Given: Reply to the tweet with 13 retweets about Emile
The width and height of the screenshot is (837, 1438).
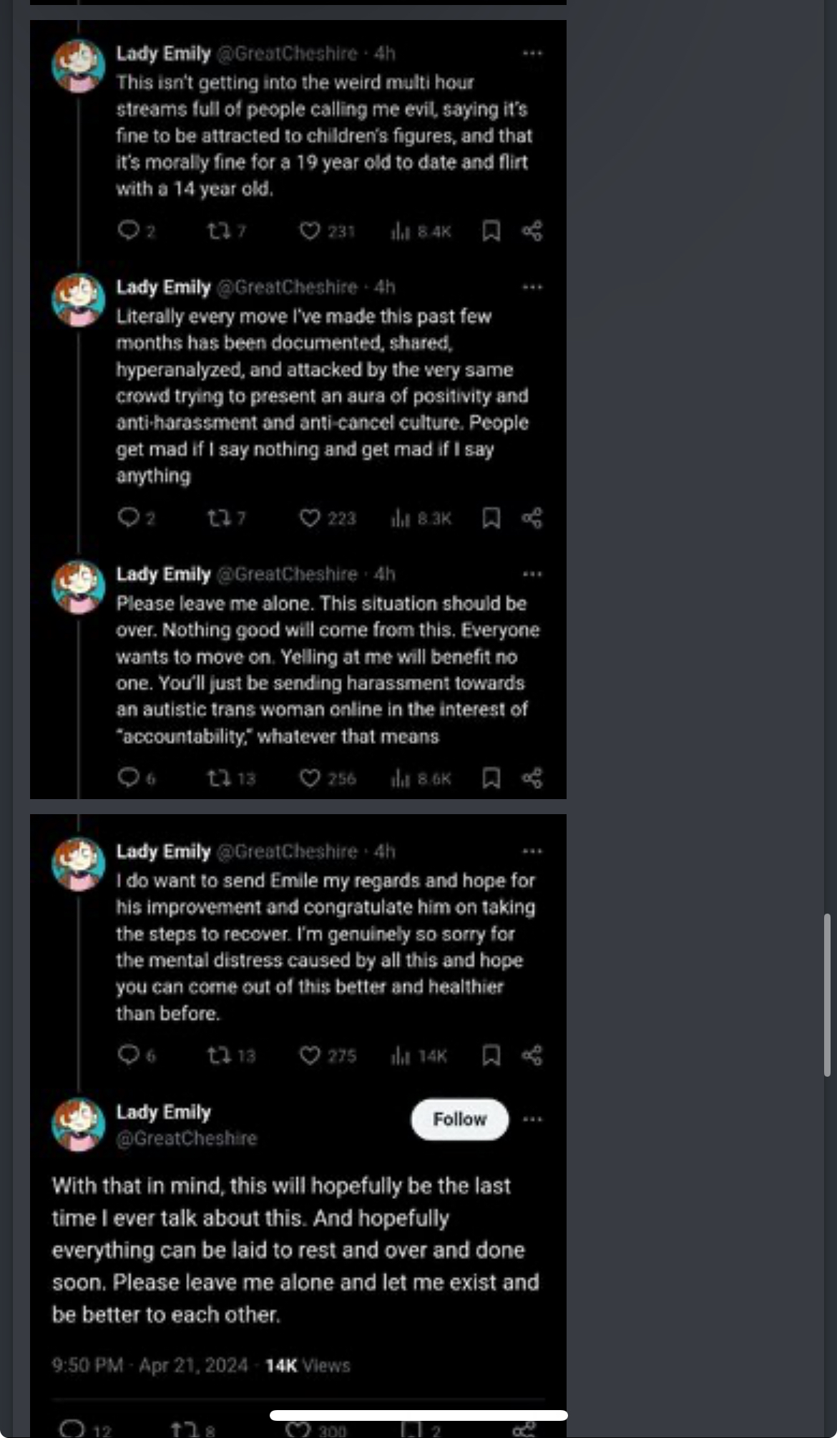Looking at the screenshot, I should (128, 1055).
